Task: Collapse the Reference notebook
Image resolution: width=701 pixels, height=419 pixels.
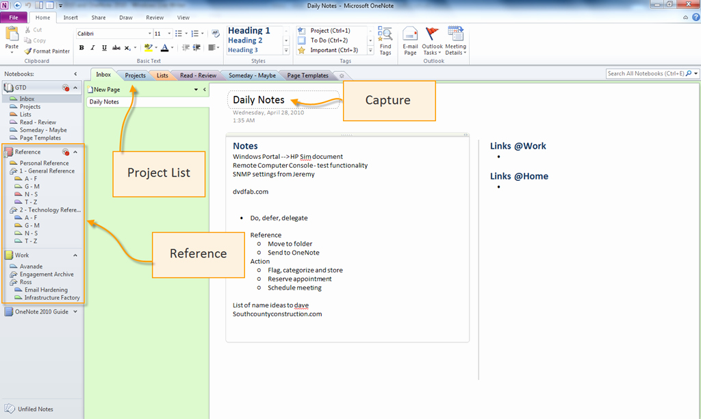Action: [75, 152]
